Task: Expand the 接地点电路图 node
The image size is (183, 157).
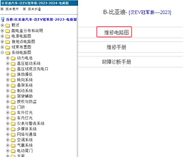Action: click(2, 42)
